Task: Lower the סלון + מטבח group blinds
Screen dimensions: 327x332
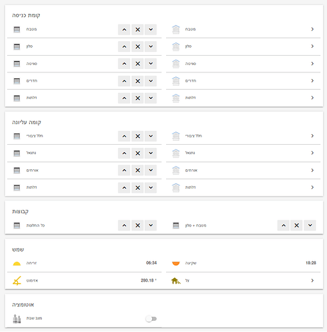Action: coord(310,225)
